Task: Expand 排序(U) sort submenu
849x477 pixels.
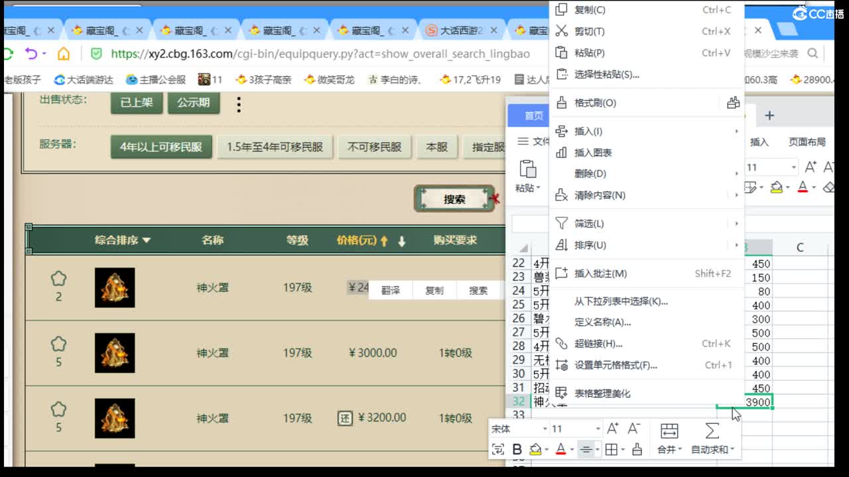Action: point(647,245)
